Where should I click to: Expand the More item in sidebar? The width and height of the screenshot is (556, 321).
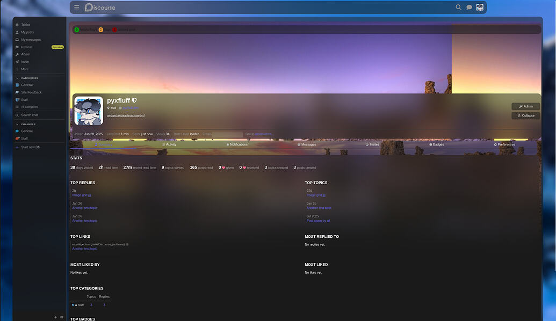pos(25,69)
